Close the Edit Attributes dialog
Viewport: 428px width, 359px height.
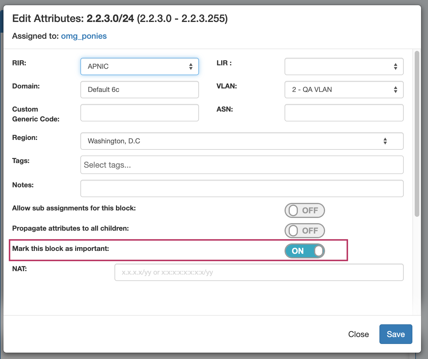click(x=358, y=334)
